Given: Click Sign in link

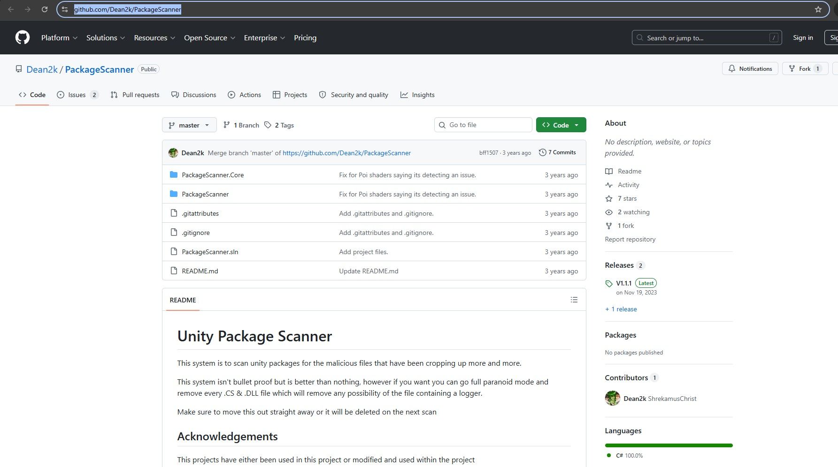Looking at the screenshot, I should pos(803,38).
